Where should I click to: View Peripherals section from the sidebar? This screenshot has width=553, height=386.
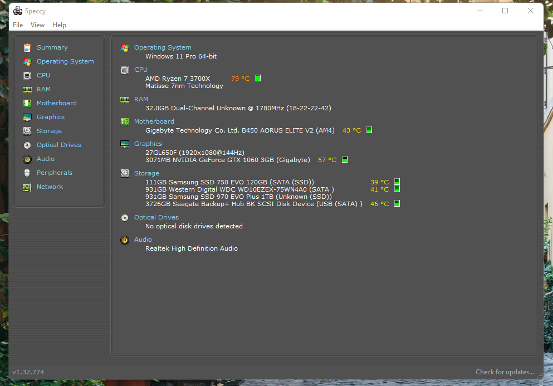[55, 173]
